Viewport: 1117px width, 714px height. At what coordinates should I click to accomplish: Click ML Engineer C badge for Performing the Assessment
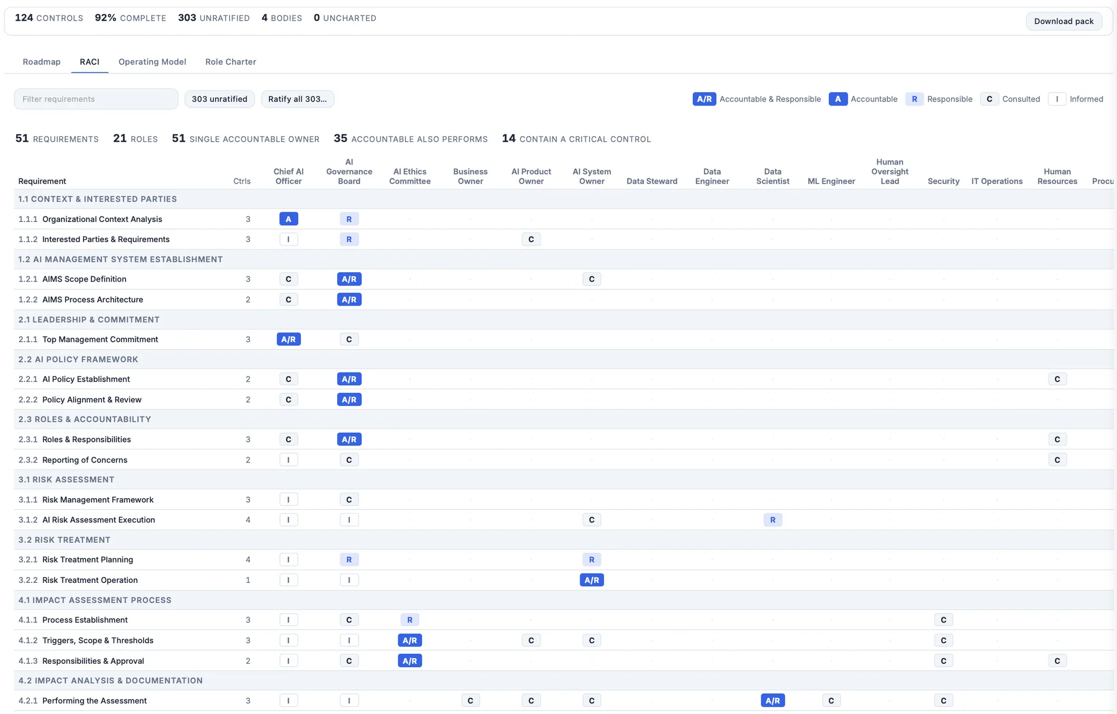point(831,701)
